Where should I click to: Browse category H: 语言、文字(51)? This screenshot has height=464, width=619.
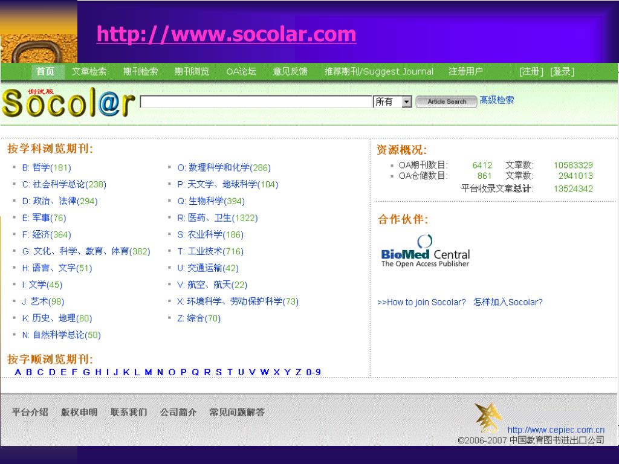57,268
